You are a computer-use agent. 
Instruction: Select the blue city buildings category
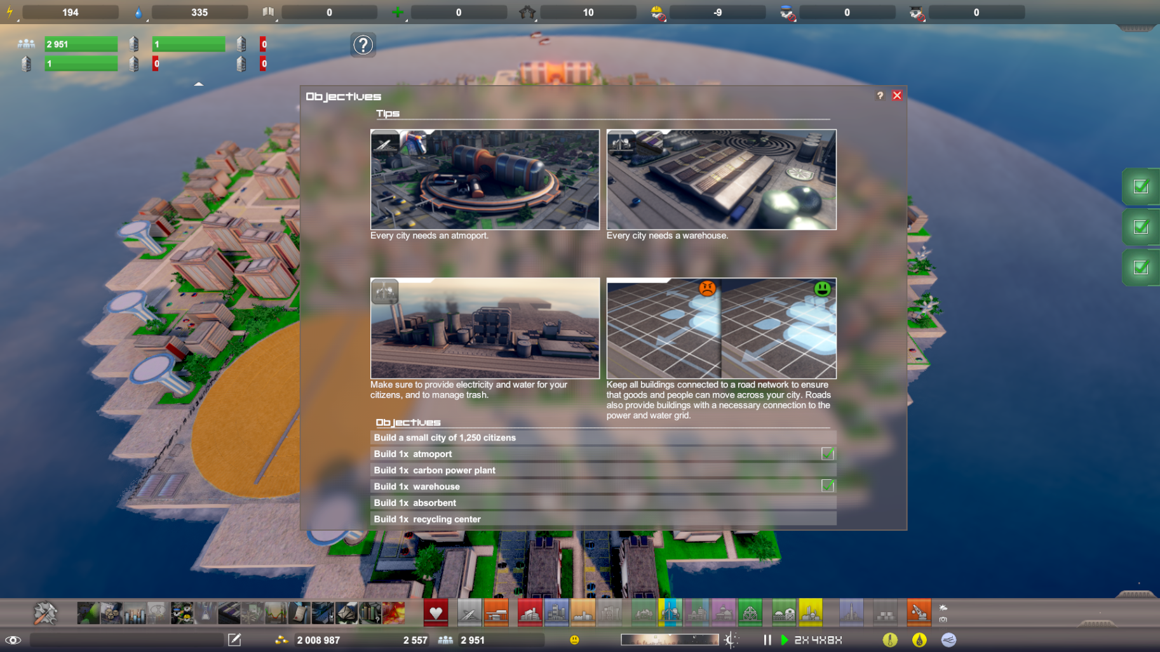(x=556, y=613)
